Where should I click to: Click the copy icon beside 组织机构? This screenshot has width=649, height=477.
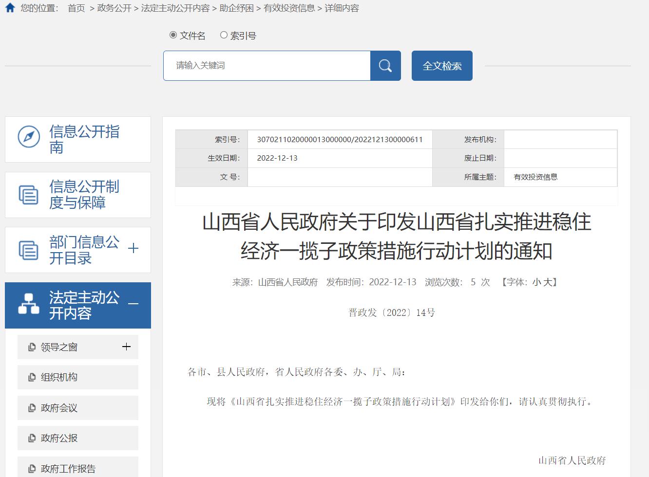(32, 377)
